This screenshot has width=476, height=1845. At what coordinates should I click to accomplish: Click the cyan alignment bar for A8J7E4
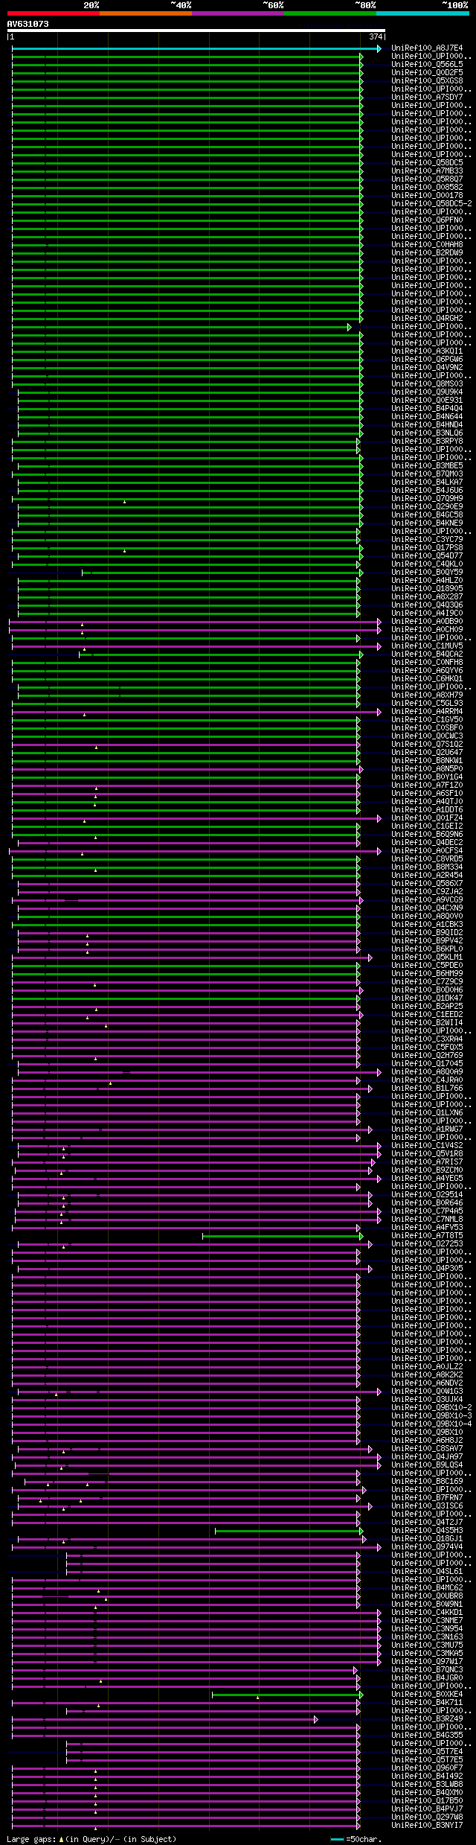[196, 48]
